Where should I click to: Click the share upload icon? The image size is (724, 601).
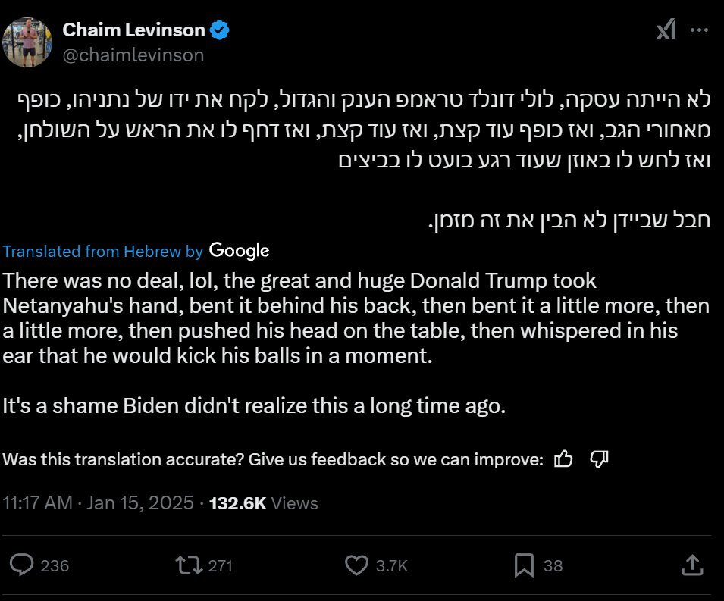[691, 565]
